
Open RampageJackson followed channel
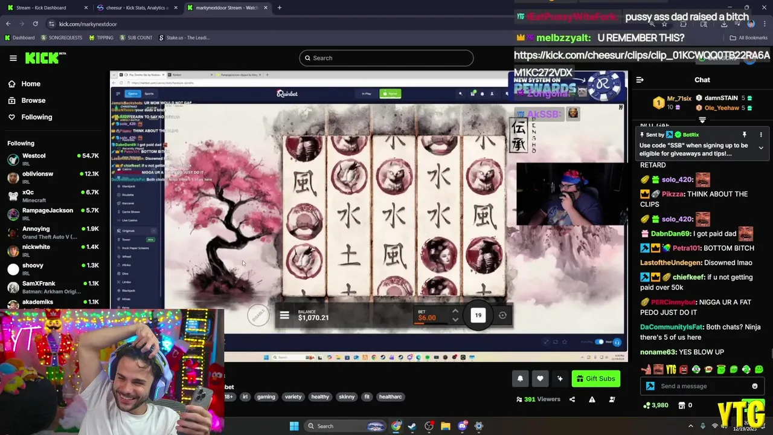[53, 214]
